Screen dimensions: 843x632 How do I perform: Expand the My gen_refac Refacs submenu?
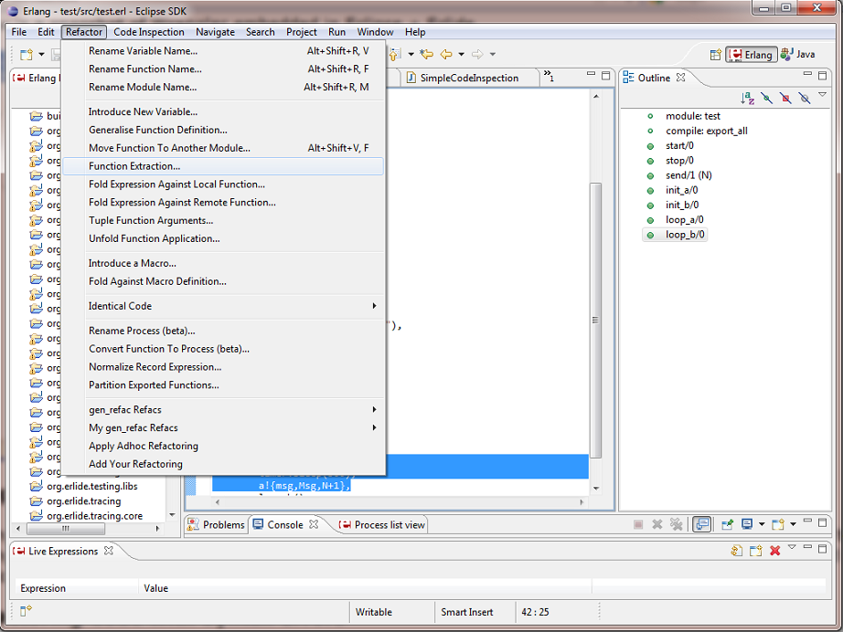(223, 428)
